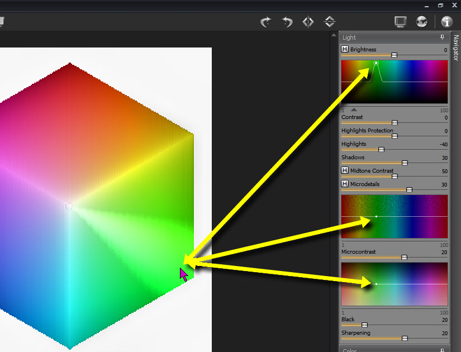Pin the Color panel
The width and height of the screenshot is (461, 352).
(x=442, y=350)
